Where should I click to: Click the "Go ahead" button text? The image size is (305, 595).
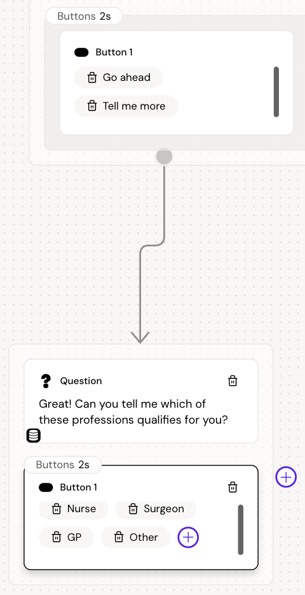click(126, 78)
